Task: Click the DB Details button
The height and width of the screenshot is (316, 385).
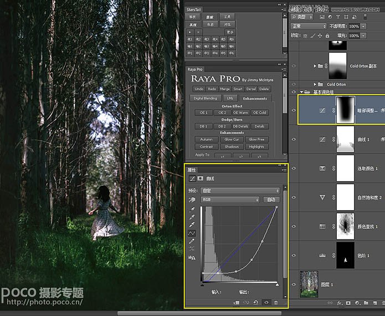Action: click(x=240, y=126)
